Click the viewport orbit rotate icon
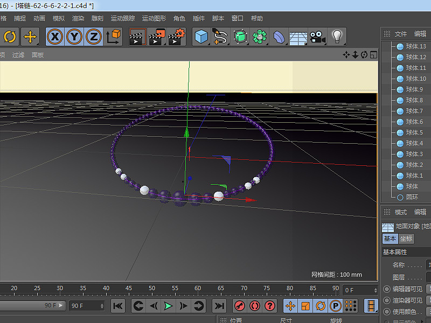This screenshot has height=323, width=431. click(364, 55)
